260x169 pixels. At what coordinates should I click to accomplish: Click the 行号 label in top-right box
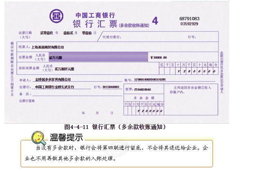tap(192, 37)
